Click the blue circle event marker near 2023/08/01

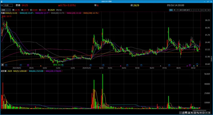21,65
